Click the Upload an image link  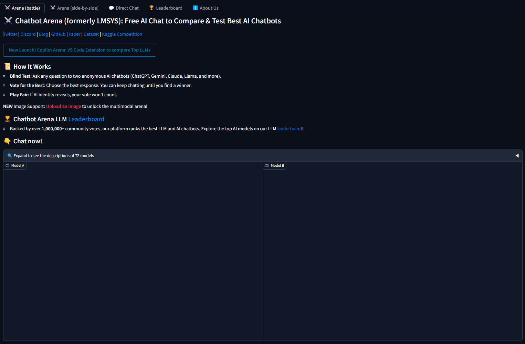63,106
